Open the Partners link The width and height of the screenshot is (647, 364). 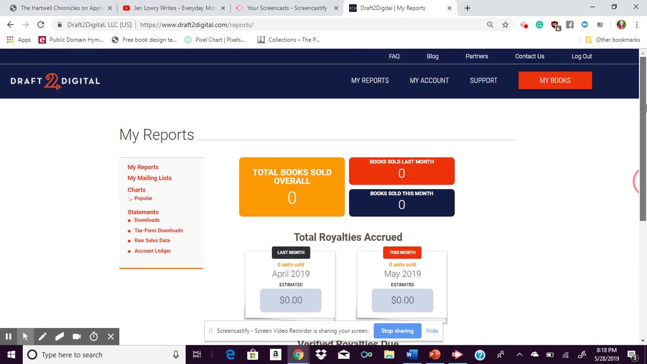pos(477,56)
